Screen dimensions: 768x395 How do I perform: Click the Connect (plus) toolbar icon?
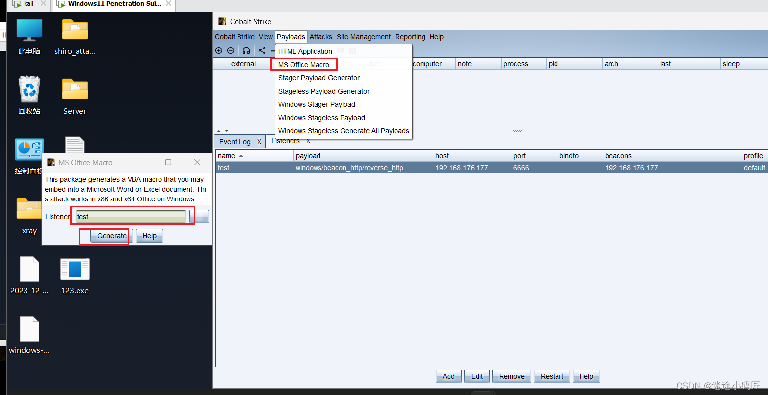[x=219, y=50]
